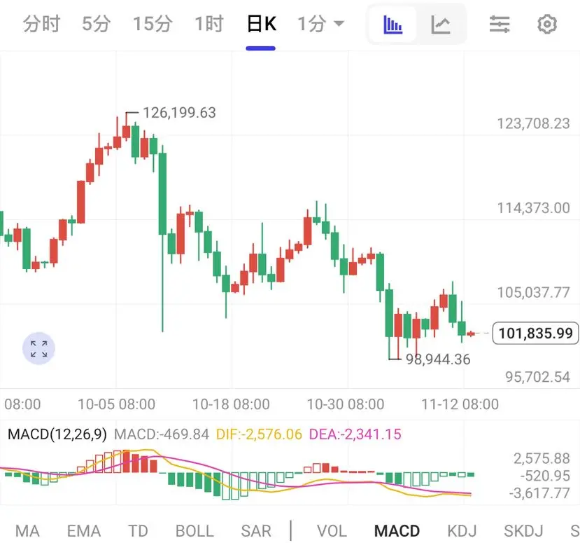This screenshot has width=580, height=543.
Task: Select the candlestick chart type icon
Action: tap(392, 25)
